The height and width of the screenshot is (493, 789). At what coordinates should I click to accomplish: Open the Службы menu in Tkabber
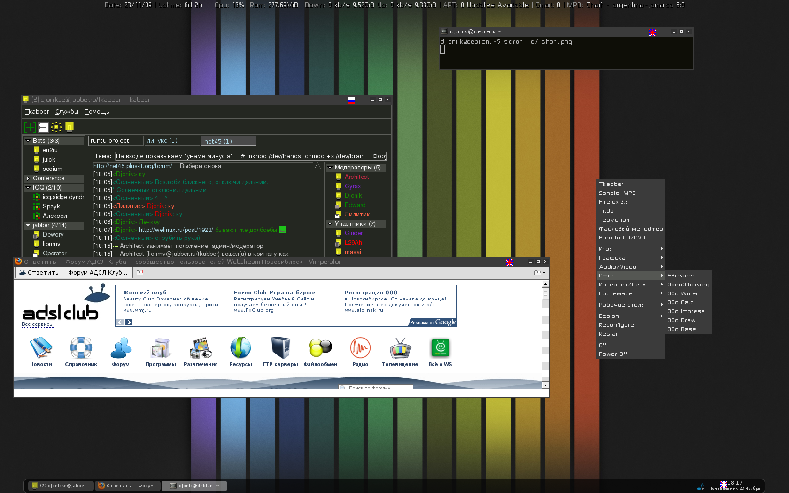point(67,112)
